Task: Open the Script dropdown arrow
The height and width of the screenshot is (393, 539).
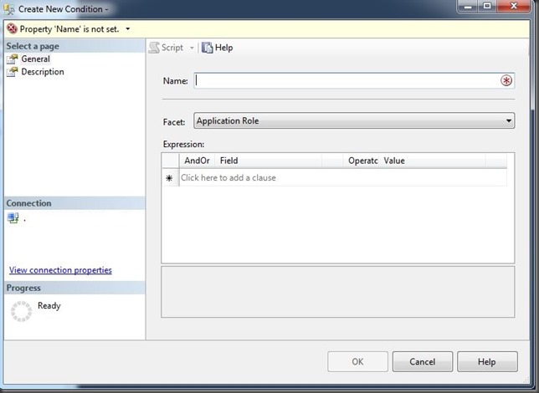Action: click(192, 48)
